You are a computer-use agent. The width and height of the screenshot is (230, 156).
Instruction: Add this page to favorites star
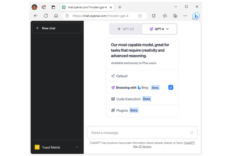pos(140,16)
